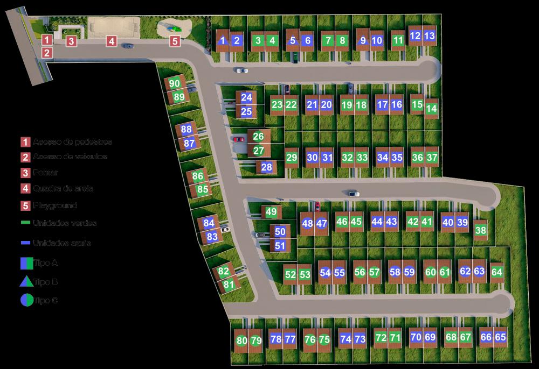Click the green Unidades verdes color swatch
Viewport: 539px width, 369px height.
[25, 222]
